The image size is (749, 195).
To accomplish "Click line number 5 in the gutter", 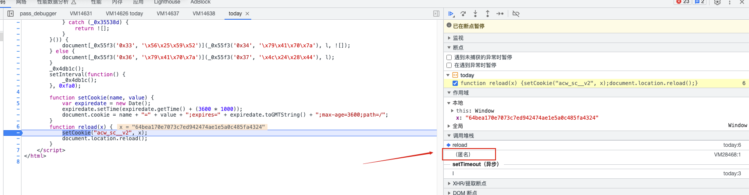I will click(x=18, y=103).
